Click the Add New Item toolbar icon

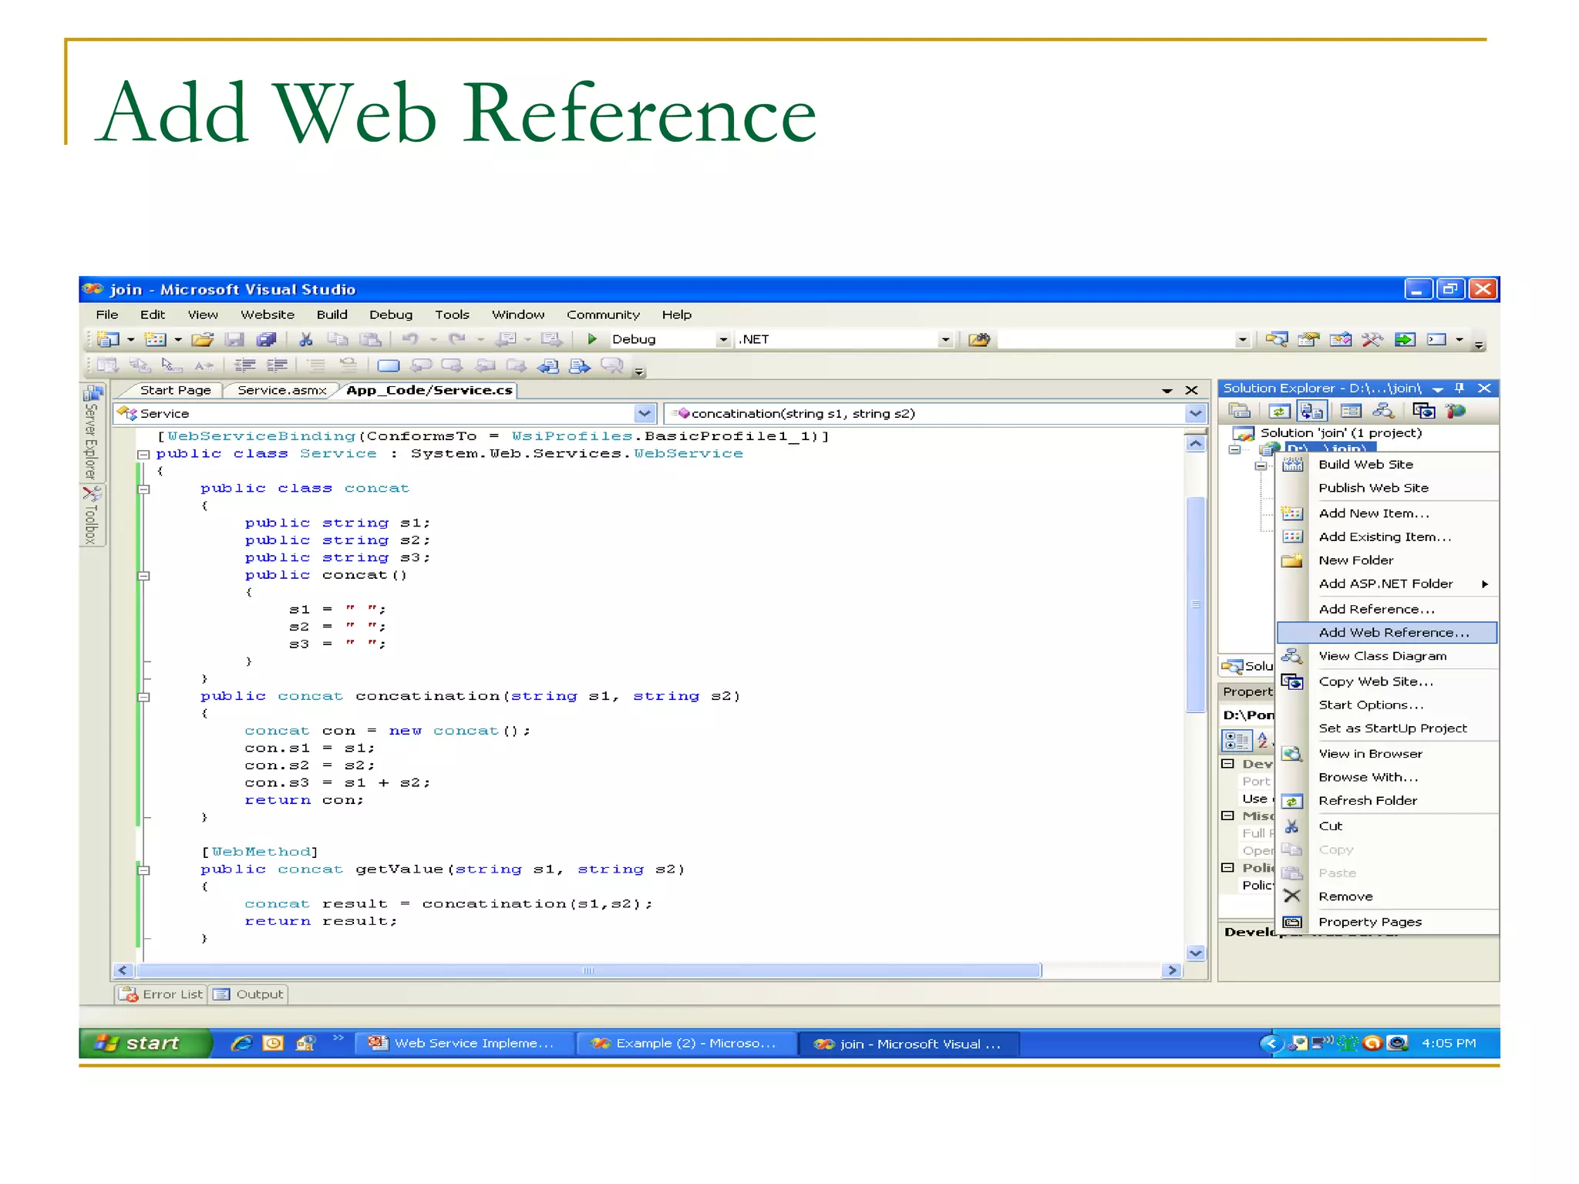point(155,339)
